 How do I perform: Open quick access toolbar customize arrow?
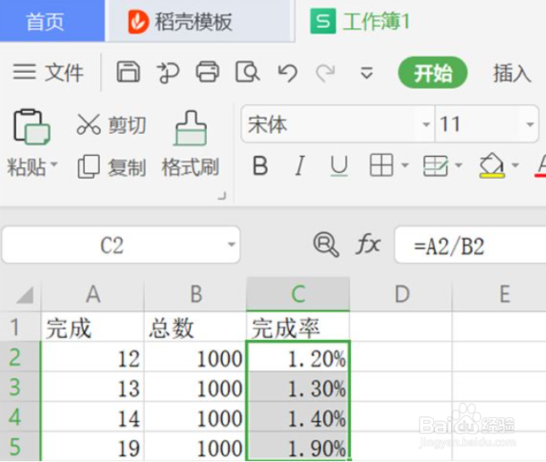366,73
